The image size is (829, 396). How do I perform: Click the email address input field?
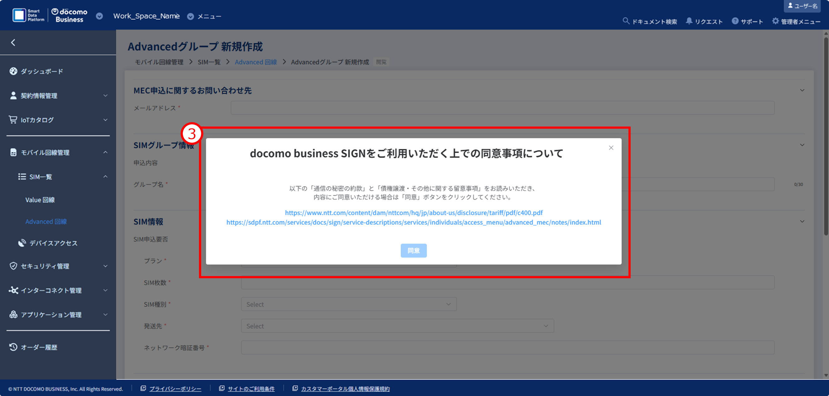[x=502, y=108]
